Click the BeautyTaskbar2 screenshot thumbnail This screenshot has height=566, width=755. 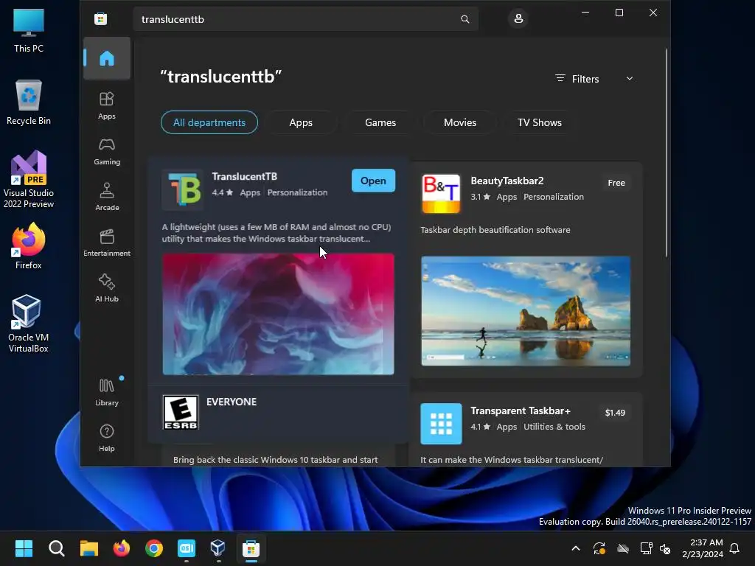click(x=526, y=311)
